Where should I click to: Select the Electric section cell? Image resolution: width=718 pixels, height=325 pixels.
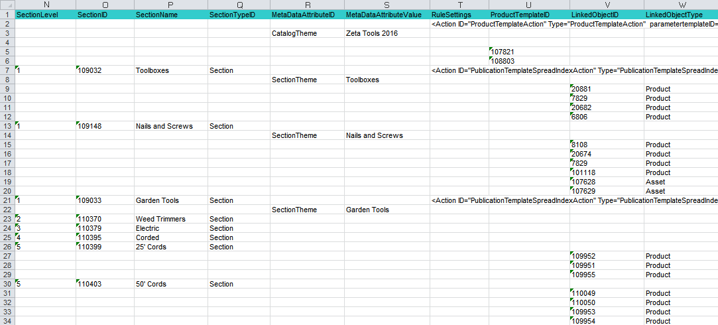click(x=171, y=228)
